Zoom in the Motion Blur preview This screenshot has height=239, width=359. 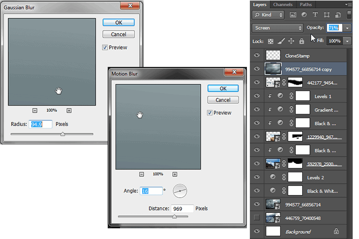pyautogui.click(x=175, y=175)
